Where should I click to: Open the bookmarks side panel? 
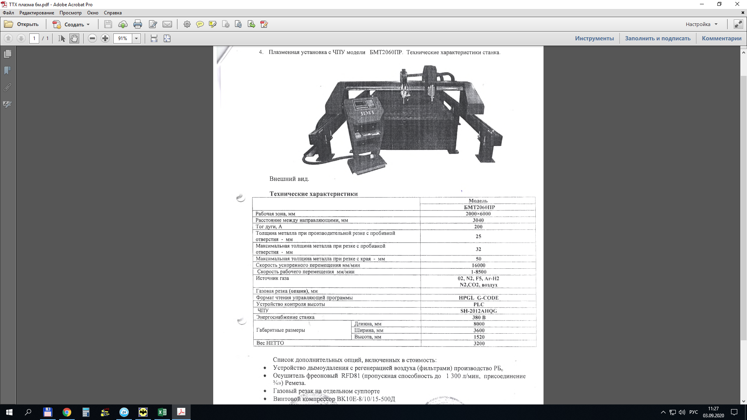[x=7, y=70]
